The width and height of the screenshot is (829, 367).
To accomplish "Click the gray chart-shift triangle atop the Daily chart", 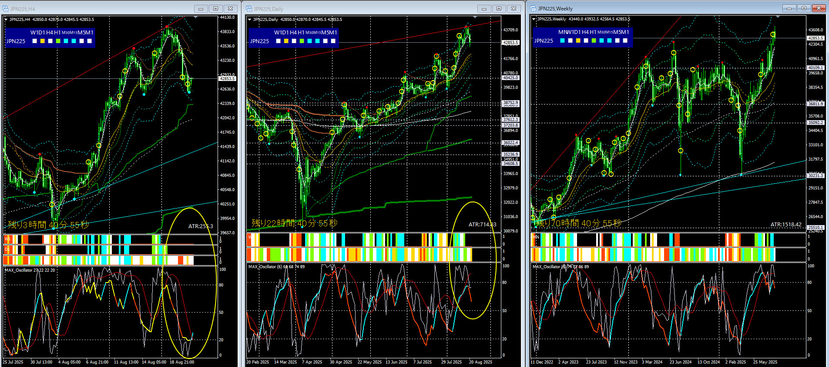I will (475, 17).
